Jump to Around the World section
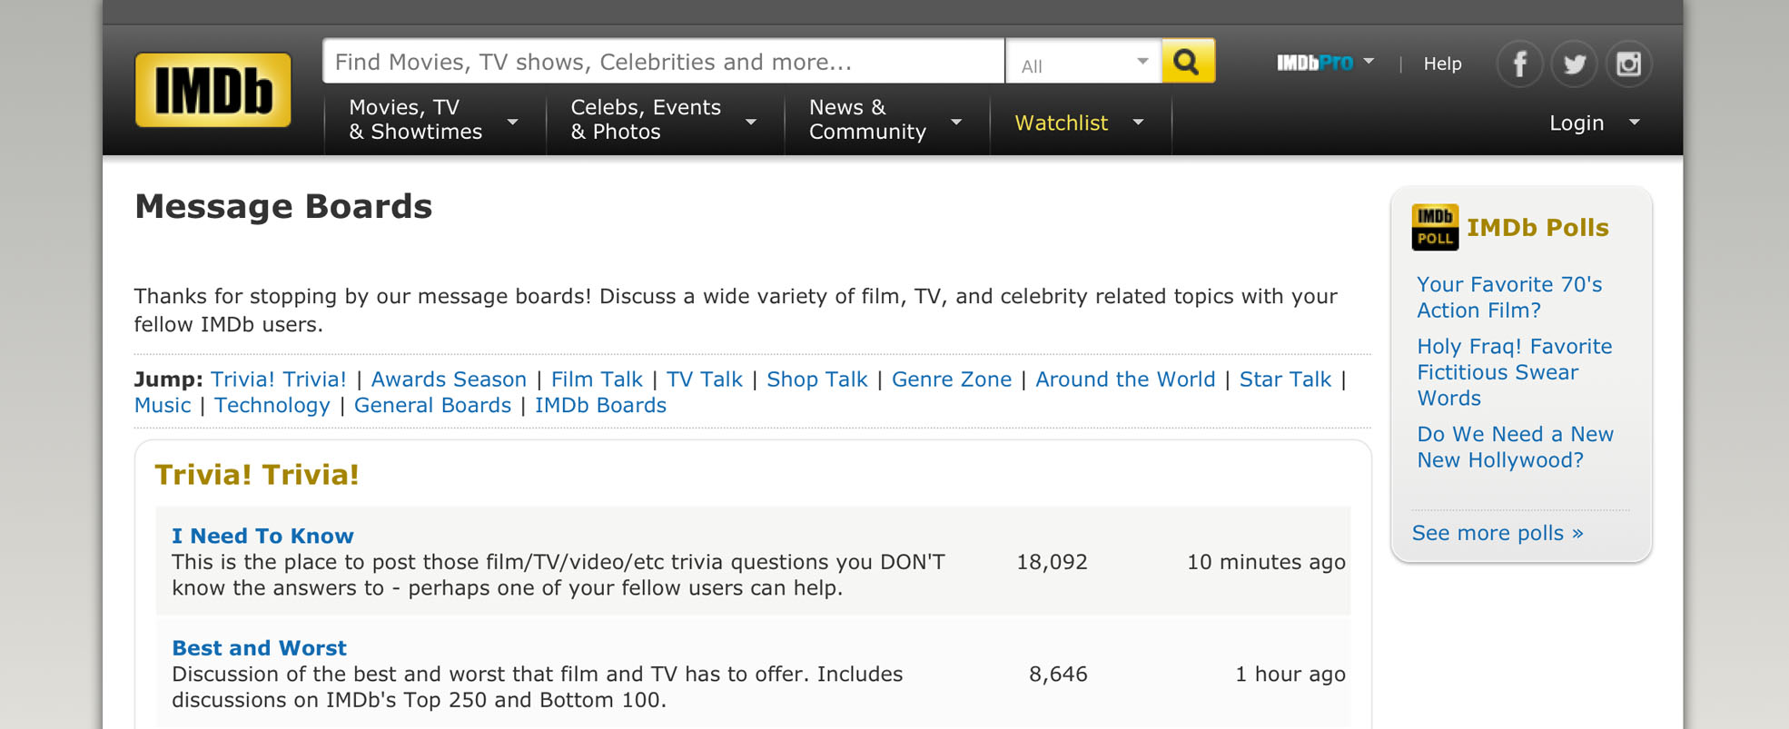Screen dimensions: 1789x729 click(x=1125, y=379)
